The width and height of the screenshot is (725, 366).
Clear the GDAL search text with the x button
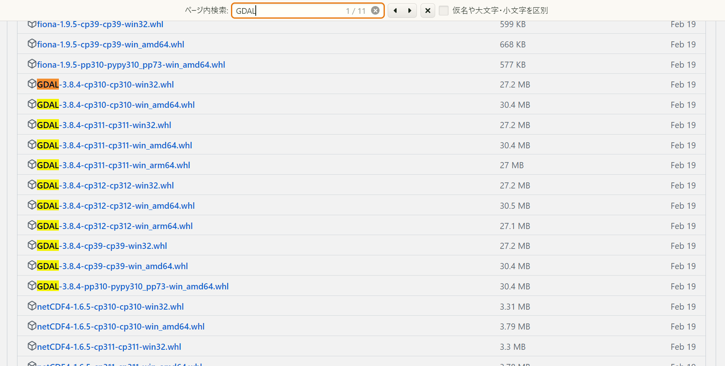[x=375, y=11]
